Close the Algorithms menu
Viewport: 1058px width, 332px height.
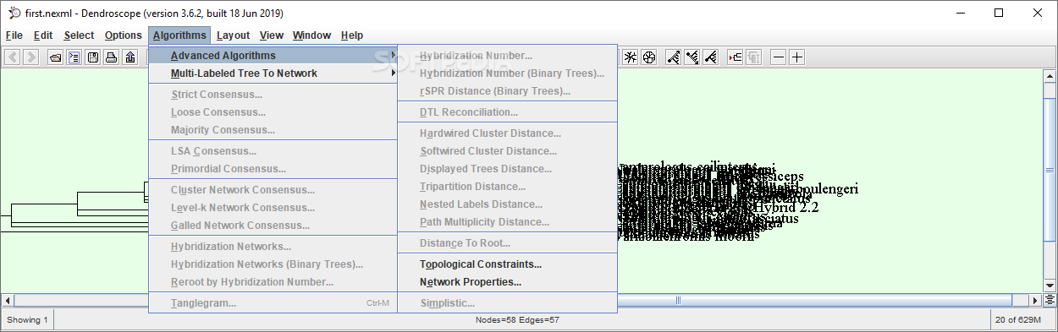[179, 35]
